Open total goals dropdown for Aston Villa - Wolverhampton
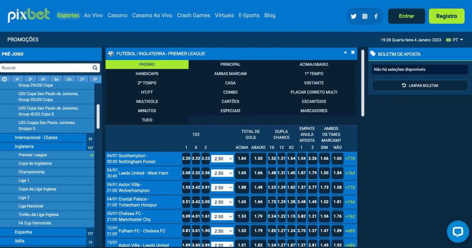Viewport: 472px width, 248px height. (222, 188)
